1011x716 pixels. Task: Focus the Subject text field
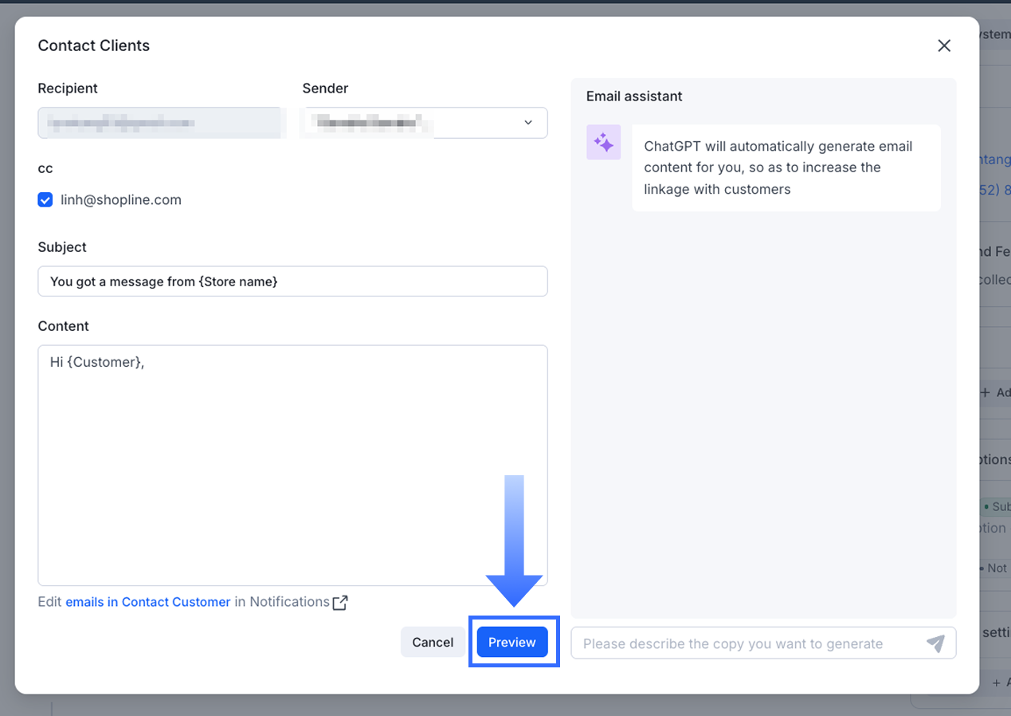click(x=292, y=281)
